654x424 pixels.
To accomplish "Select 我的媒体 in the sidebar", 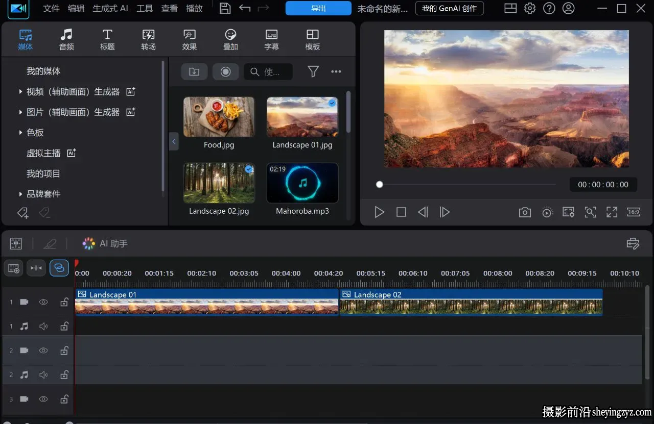I will coord(43,71).
